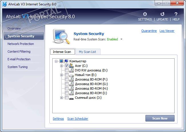Check the BD-ROM (F:) checkbox
Image resolution: width=186 pixels, height=132 pixels.
tap(67, 79)
